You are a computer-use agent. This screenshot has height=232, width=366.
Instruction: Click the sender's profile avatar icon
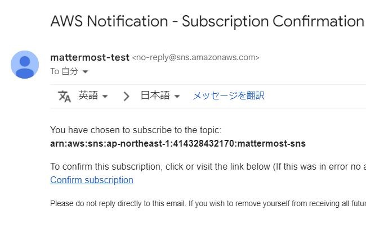pos(25,65)
